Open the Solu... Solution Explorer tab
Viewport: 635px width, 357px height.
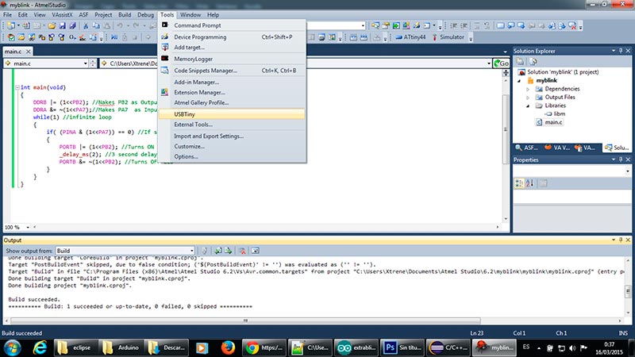pos(617,148)
